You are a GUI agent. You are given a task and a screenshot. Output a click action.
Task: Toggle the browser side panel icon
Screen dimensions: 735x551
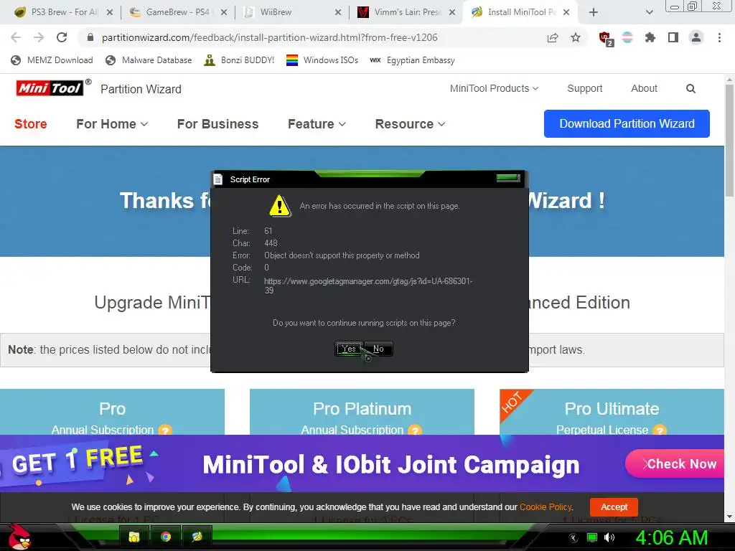pyautogui.click(x=673, y=37)
